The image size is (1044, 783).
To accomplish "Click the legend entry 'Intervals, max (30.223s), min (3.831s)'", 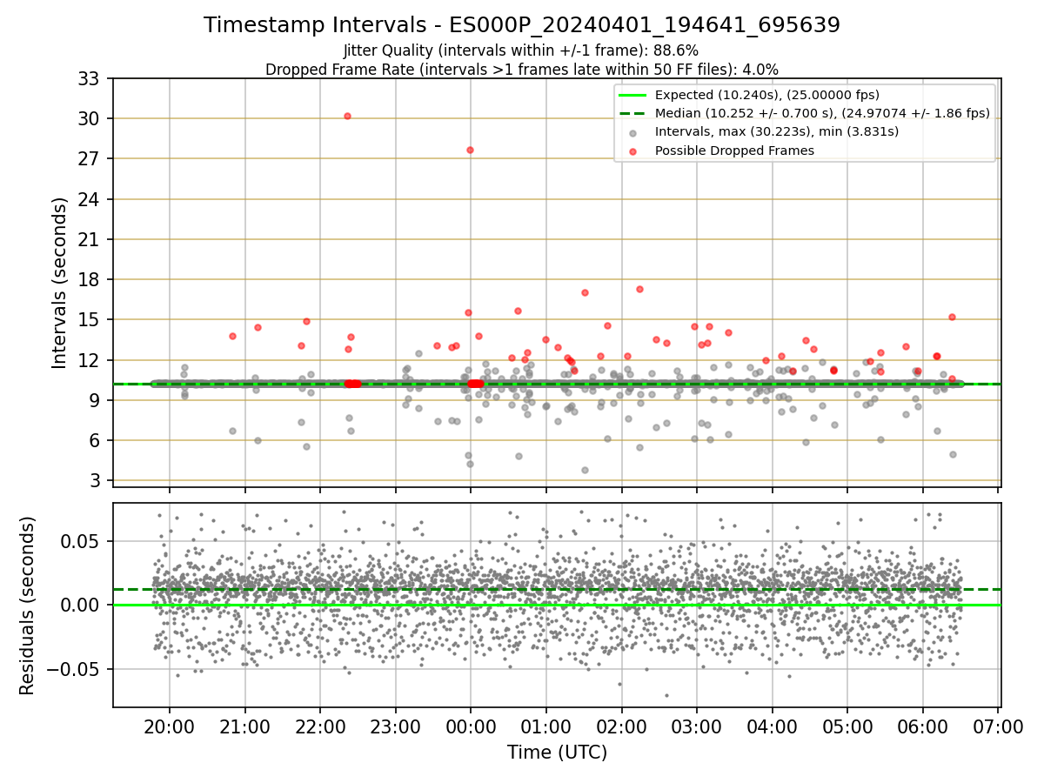I will click(x=777, y=132).
